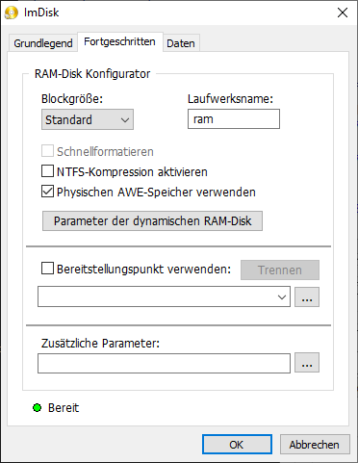Screen dimensions: 358x463
Task: Click the Laufwerksname text field
Action: coord(234,119)
